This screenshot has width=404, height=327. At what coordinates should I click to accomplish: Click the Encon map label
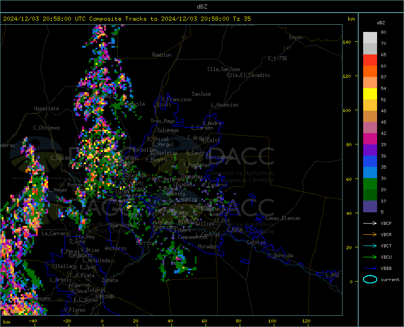click(x=296, y=37)
